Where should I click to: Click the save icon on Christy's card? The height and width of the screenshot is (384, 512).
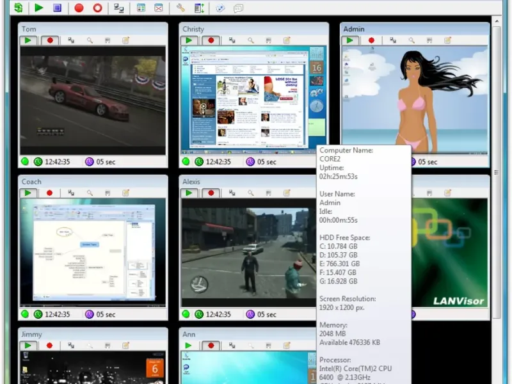coord(268,40)
